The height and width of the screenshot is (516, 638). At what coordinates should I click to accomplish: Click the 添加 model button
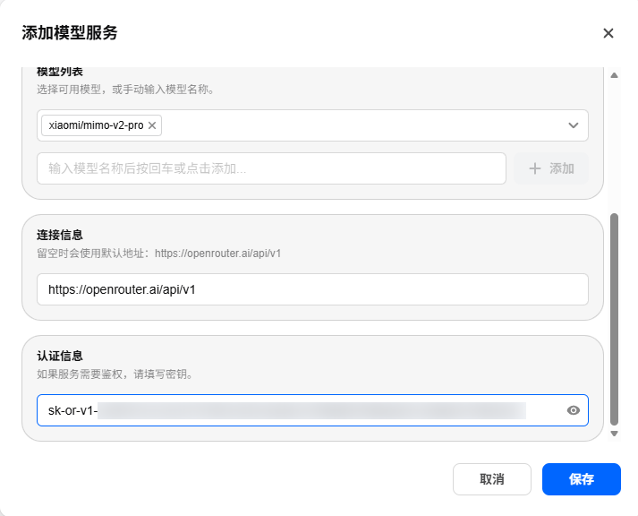(x=551, y=168)
